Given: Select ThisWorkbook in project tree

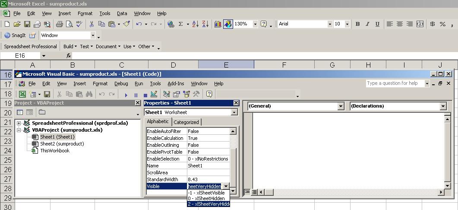Looking at the screenshot, I should click(55, 151).
